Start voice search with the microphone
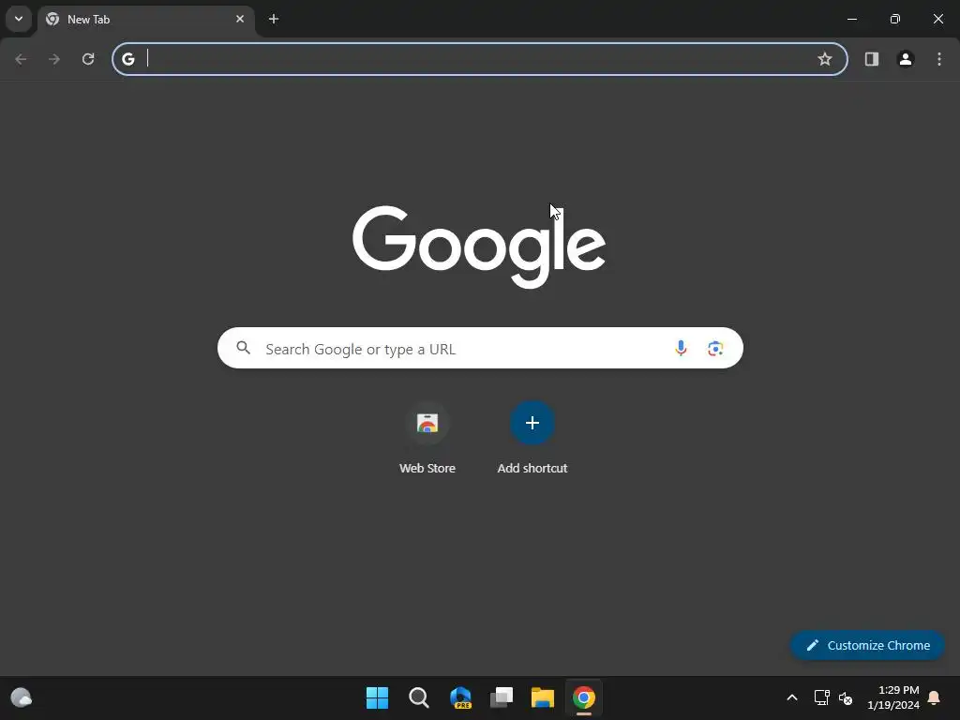This screenshot has height=720, width=960. click(x=681, y=348)
